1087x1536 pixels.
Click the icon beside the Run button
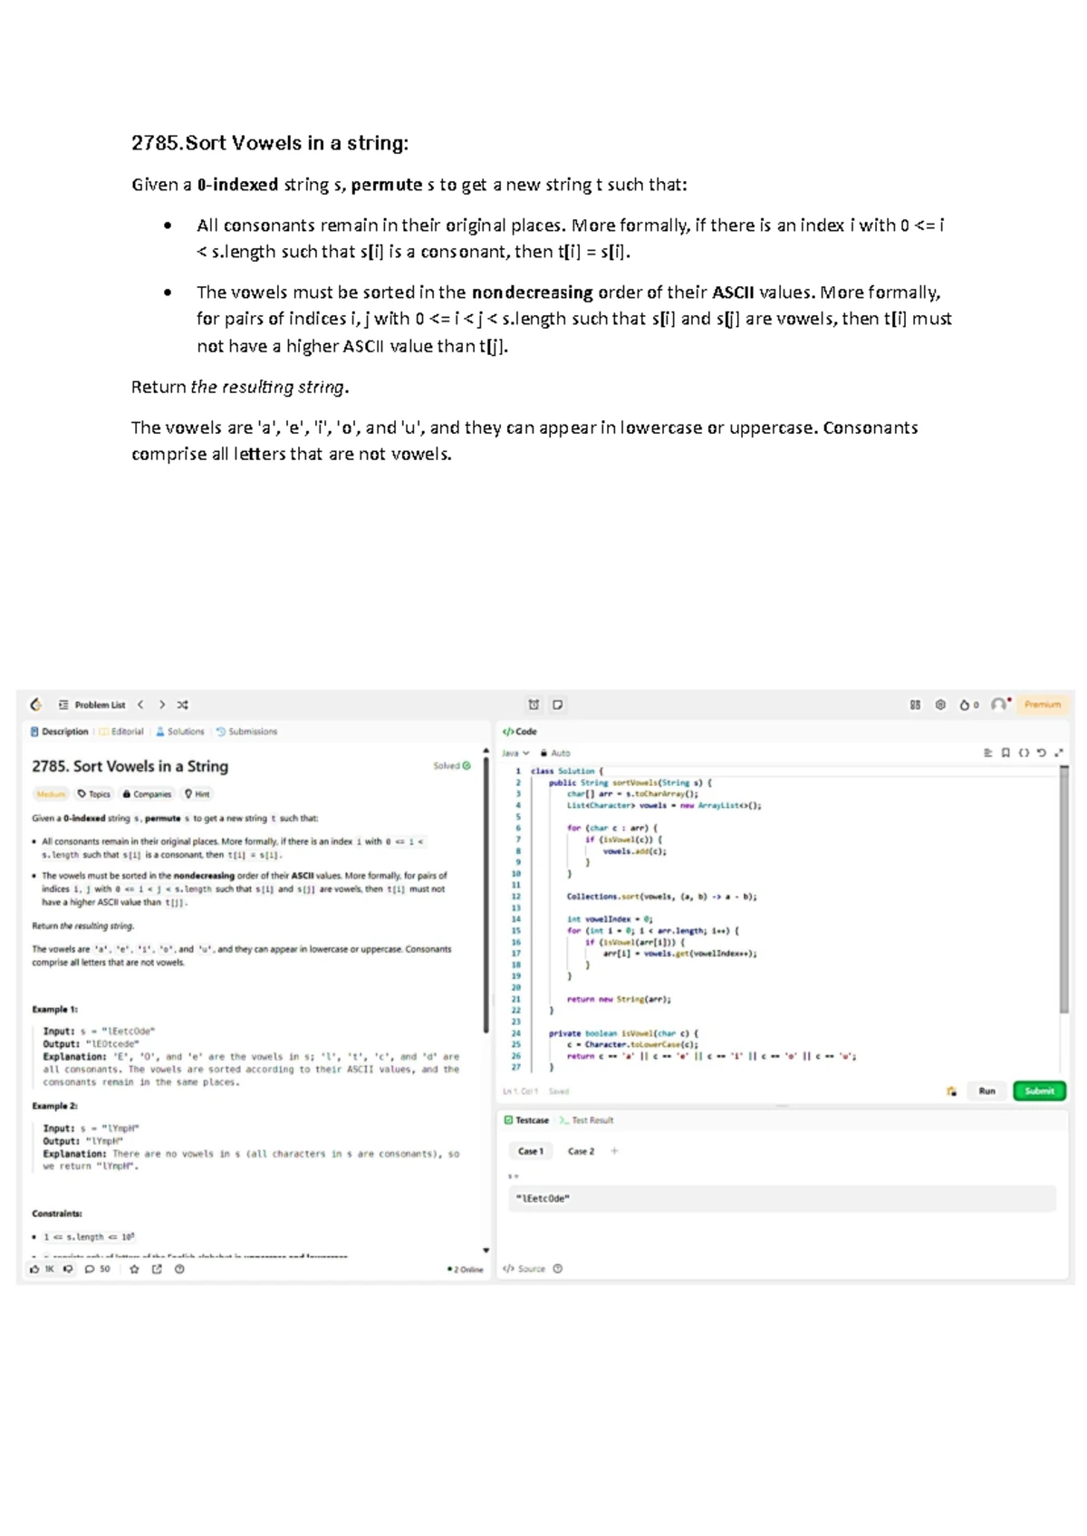coord(951,1091)
